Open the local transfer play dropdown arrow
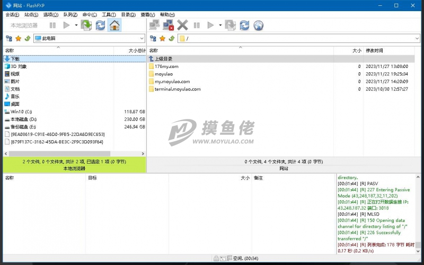This screenshot has height=265, width=424. pyautogui.click(x=76, y=25)
